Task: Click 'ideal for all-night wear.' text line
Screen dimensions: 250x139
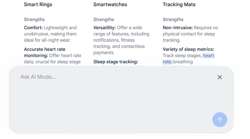Action: coord(47,40)
